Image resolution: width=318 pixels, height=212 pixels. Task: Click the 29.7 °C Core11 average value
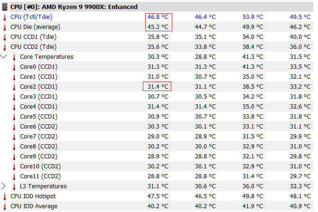click(x=300, y=176)
